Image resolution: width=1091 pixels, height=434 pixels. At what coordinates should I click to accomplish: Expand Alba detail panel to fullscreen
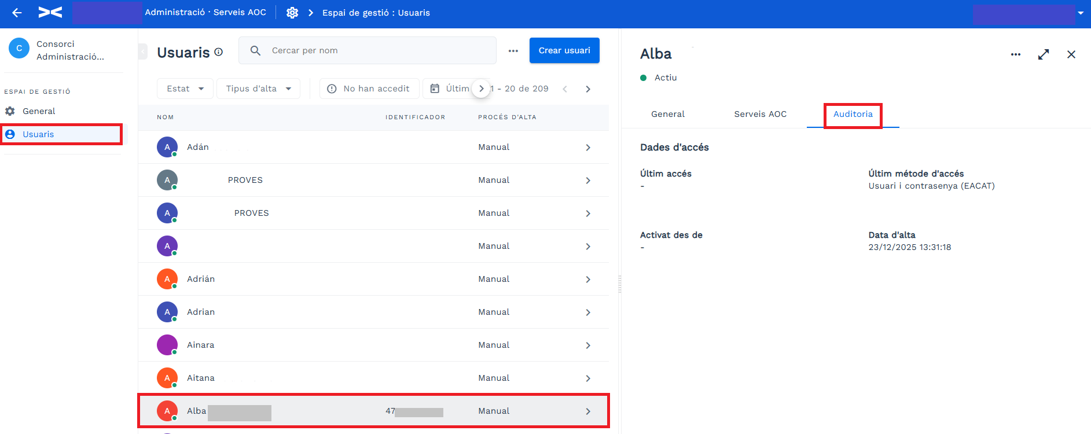coord(1044,54)
